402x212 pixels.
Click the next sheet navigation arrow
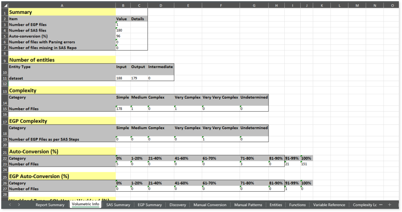tap(19, 205)
